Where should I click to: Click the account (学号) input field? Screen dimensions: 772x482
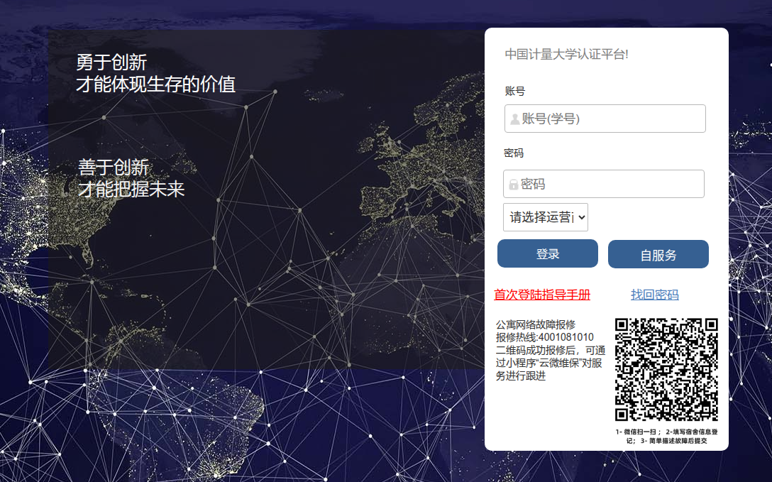pyautogui.click(x=605, y=119)
